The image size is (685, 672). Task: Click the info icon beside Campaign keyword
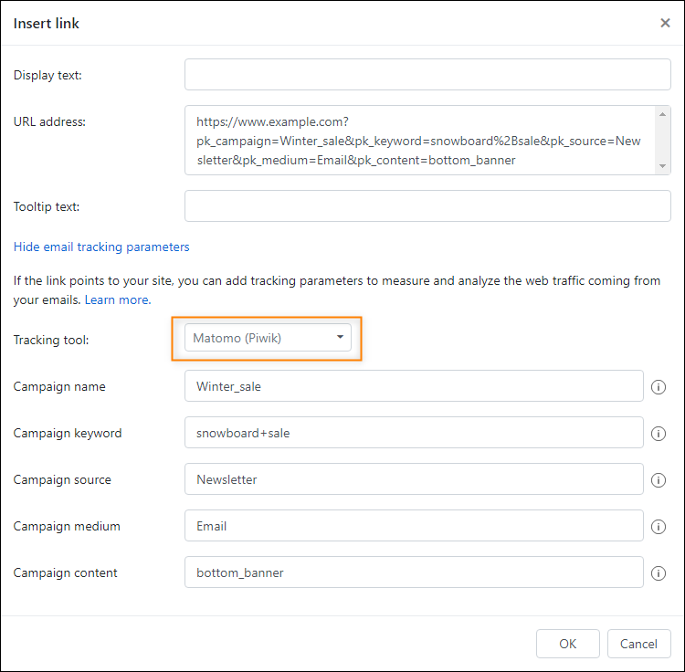coord(658,434)
